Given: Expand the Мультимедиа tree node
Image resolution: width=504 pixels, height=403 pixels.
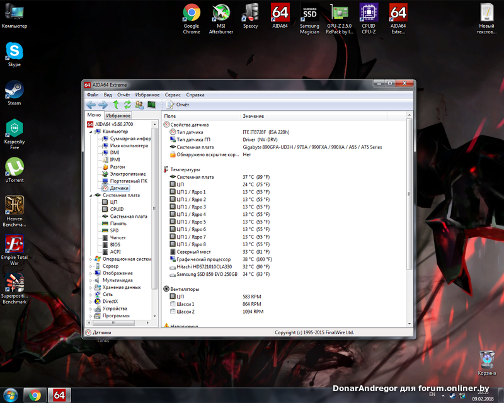Looking at the screenshot, I should [x=90, y=280].
